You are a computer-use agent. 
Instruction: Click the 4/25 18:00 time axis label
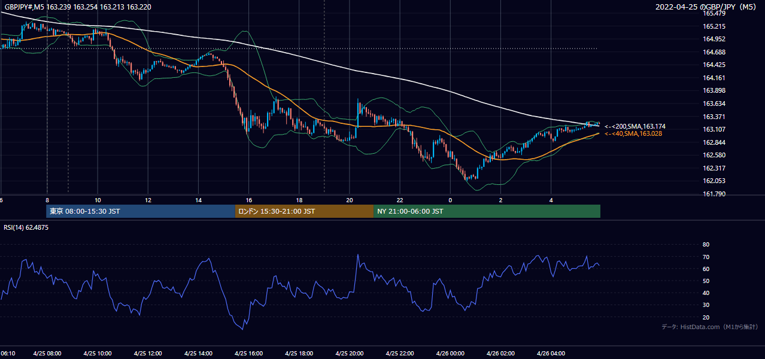pyautogui.click(x=299, y=353)
